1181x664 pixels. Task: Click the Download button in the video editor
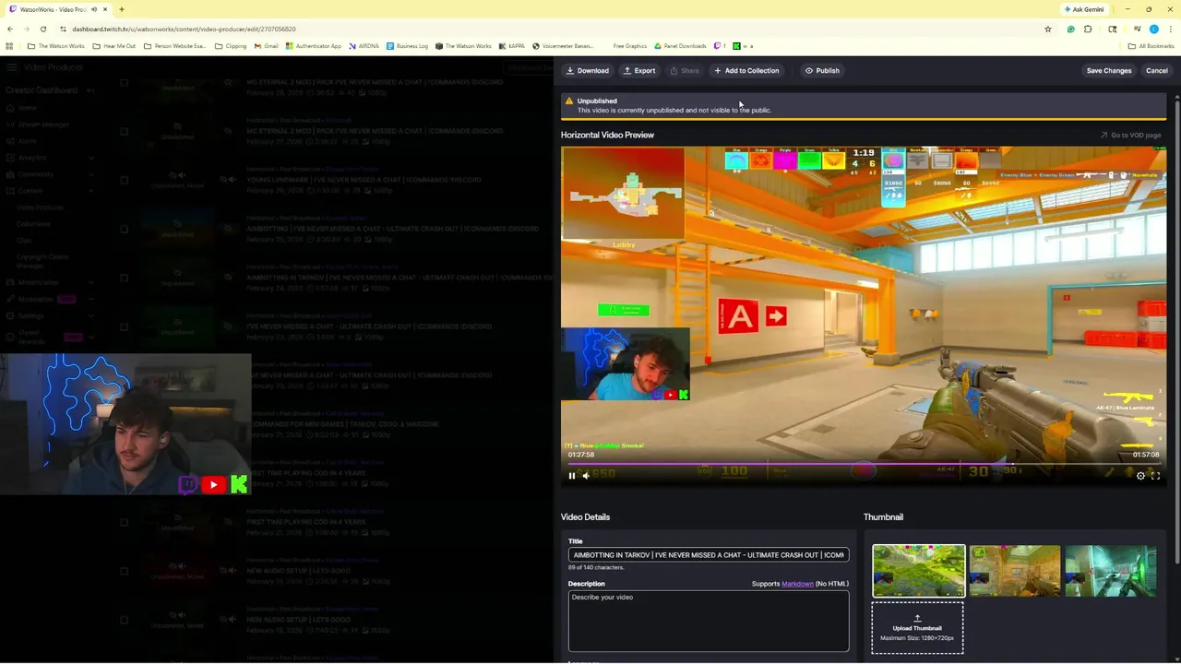pyautogui.click(x=588, y=70)
